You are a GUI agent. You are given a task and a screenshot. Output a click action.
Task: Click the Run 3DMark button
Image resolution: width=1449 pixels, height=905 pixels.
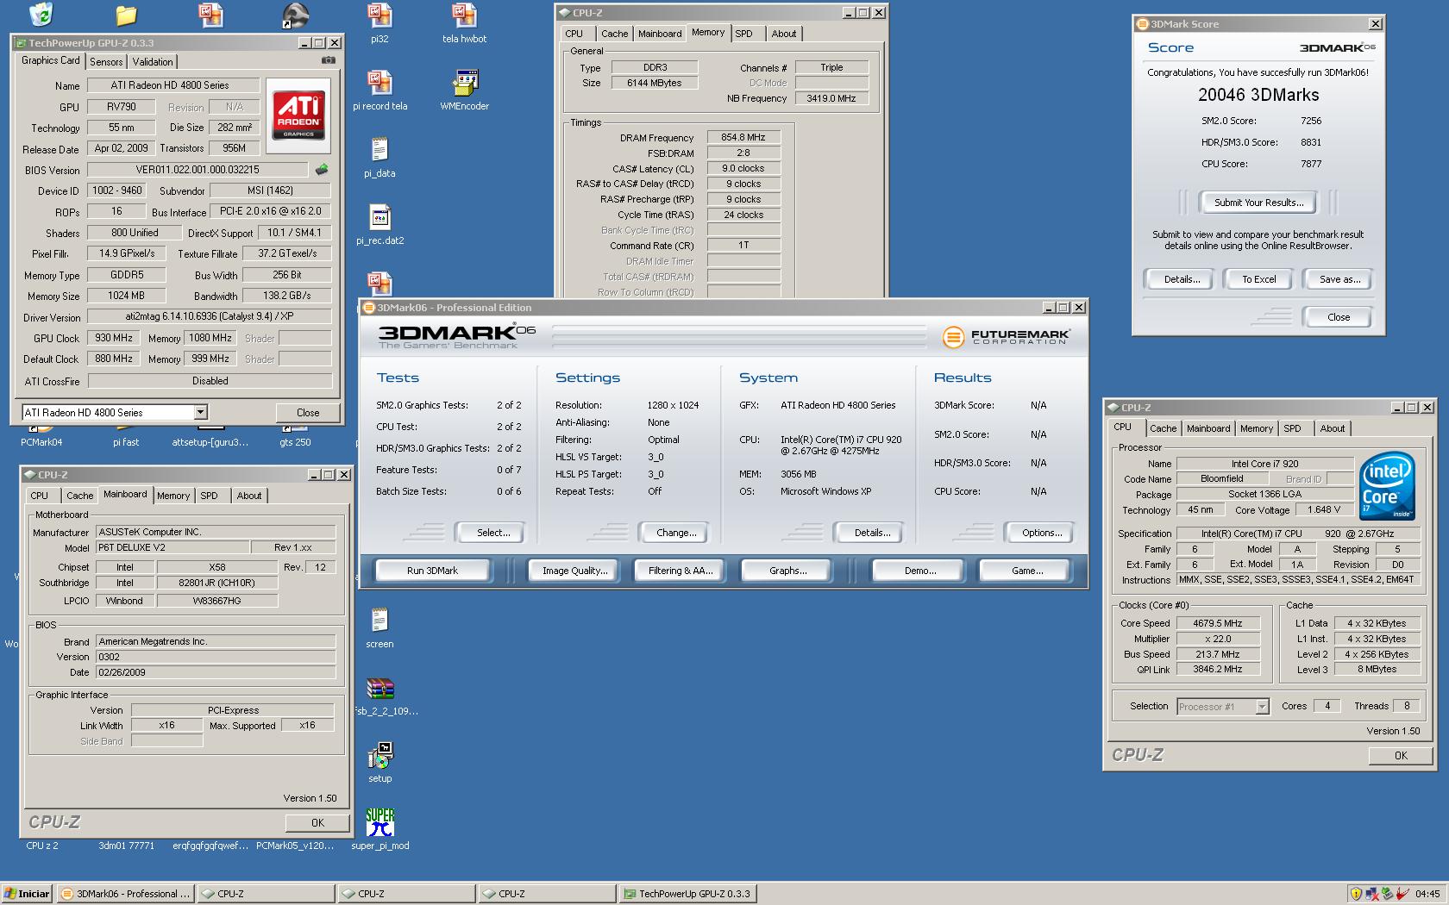[x=432, y=571]
